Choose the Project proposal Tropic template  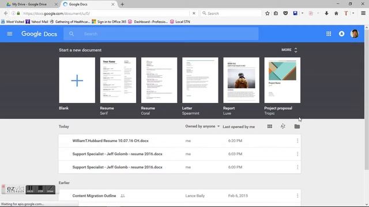(283, 80)
